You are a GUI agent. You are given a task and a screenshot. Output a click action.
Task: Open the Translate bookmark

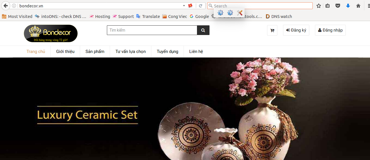coord(148,17)
